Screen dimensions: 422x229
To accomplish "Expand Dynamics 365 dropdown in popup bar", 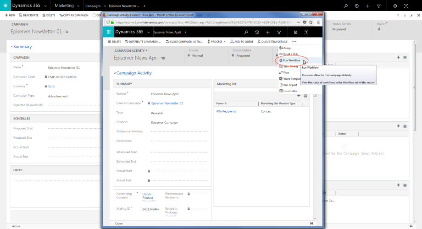I will [148, 32].
